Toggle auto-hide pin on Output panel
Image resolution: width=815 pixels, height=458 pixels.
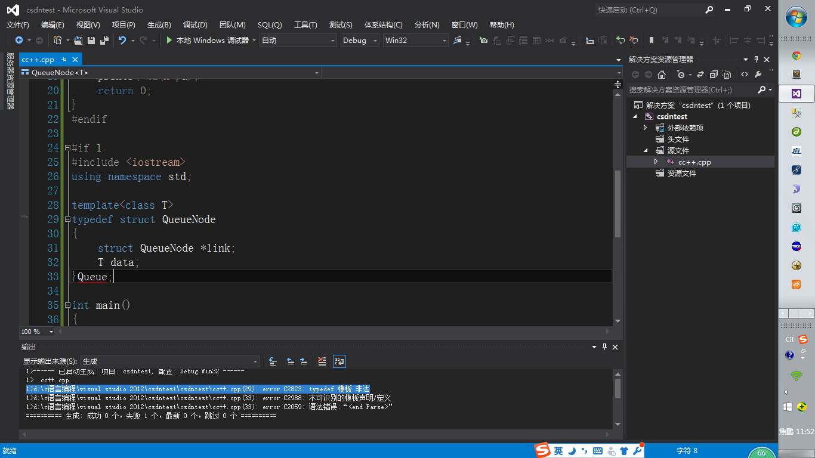click(x=604, y=347)
